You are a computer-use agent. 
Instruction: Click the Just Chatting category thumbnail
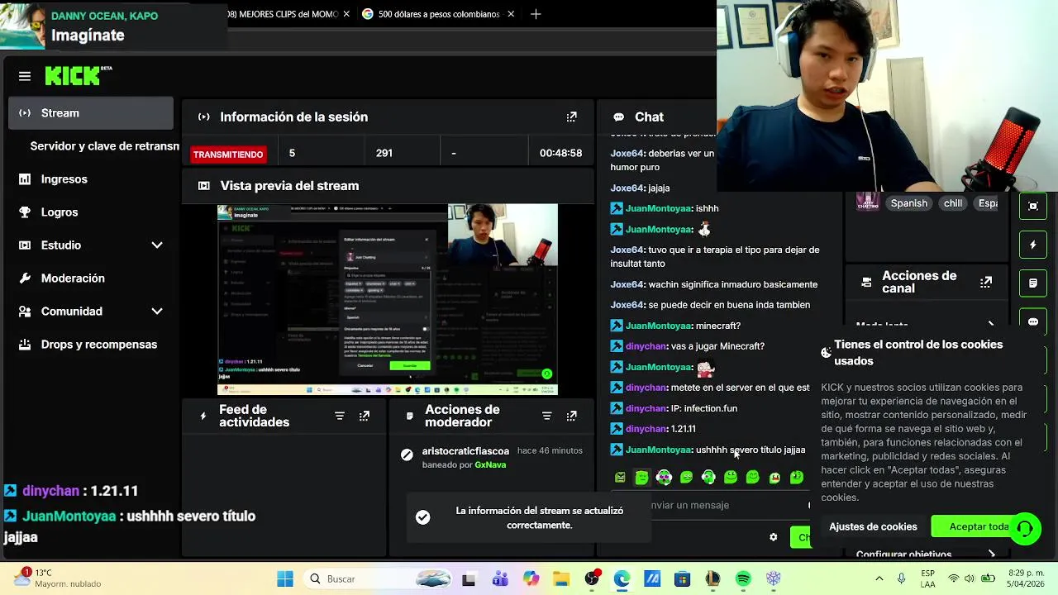tap(867, 202)
